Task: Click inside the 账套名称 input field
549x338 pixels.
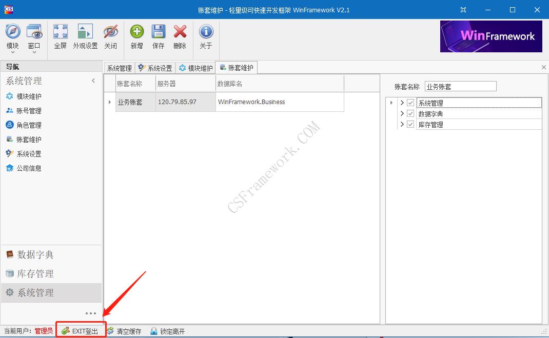Action: 460,86
